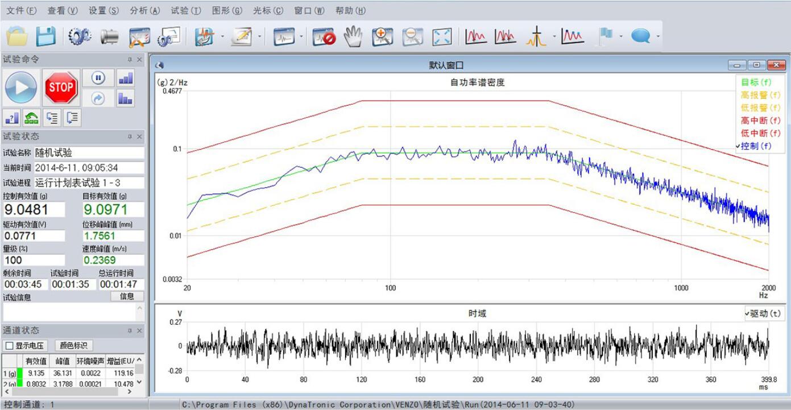Click the peak cursor marker icon
Image resolution: width=791 pixels, height=410 pixels.
(536, 36)
